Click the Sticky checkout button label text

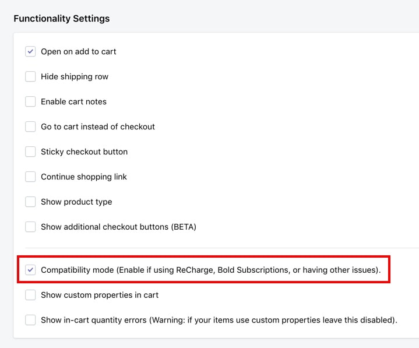84,152
